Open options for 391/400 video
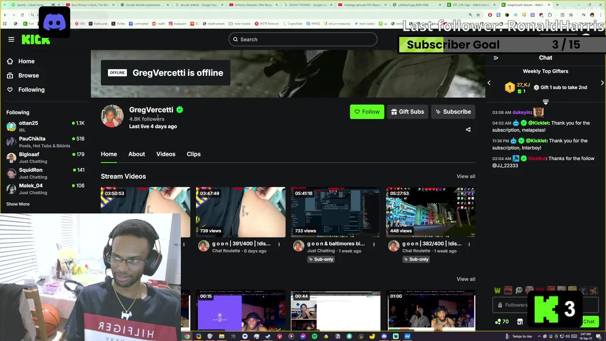Viewport: 606px width, 341px height. pyautogui.click(x=279, y=244)
